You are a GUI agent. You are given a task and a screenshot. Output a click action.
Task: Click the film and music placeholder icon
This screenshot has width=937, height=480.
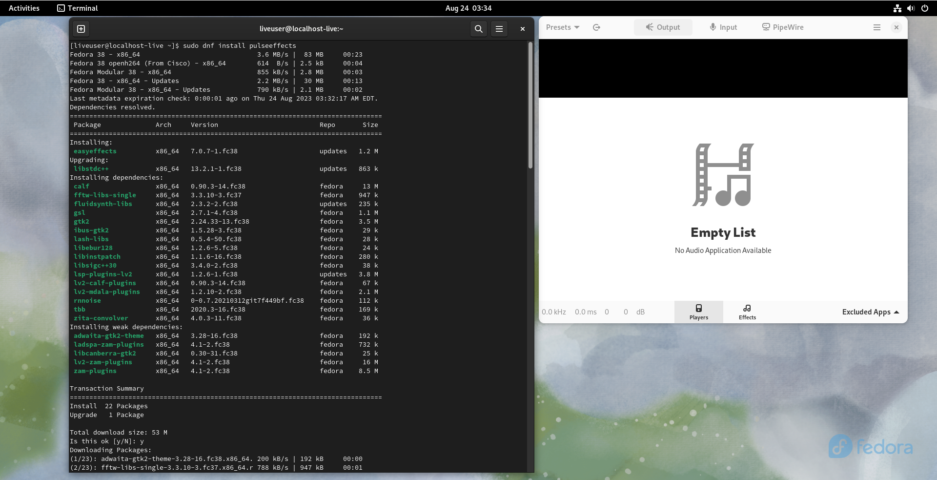(723, 175)
